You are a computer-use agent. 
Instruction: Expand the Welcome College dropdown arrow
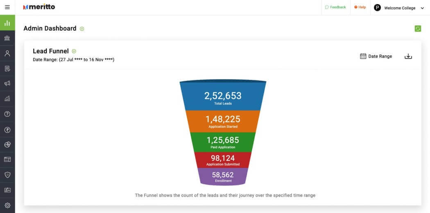(x=422, y=8)
